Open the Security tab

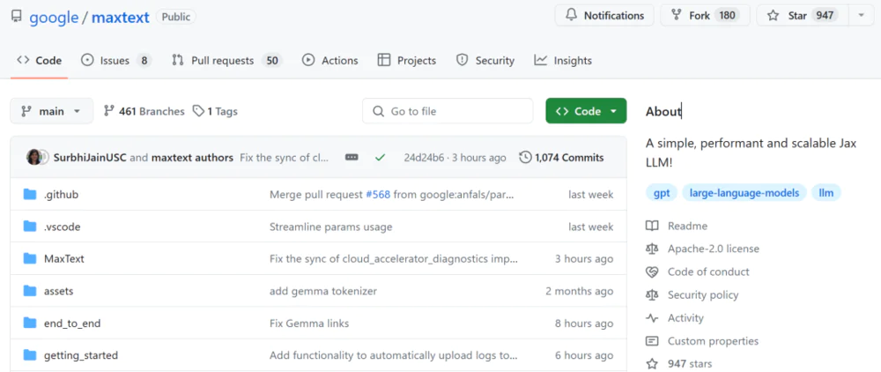tap(485, 61)
